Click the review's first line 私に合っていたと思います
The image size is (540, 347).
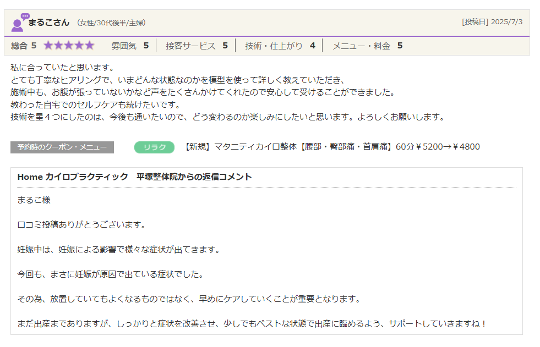(x=62, y=68)
